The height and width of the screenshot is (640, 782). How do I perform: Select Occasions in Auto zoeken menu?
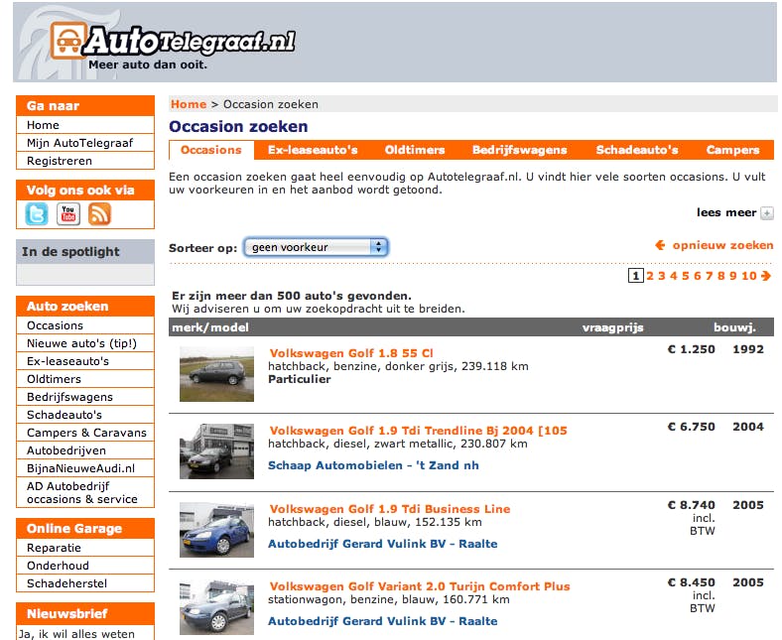click(x=85, y=325)
